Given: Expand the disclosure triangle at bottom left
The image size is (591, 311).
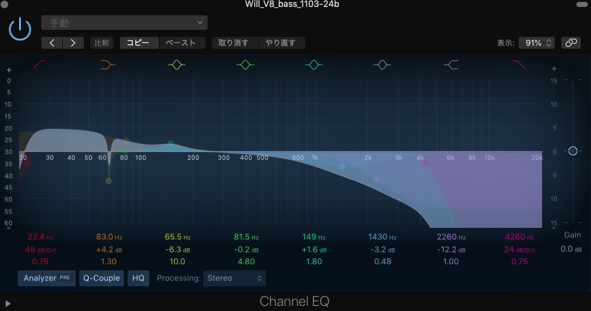Looking at the screenshot, I should pyautogui.click(x=8, y=303).
